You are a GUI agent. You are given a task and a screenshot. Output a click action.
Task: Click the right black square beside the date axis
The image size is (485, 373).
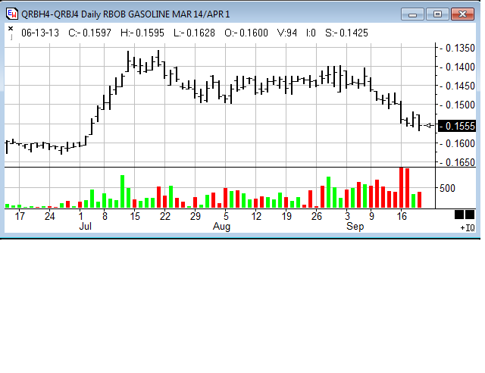(x=470, y=215)
